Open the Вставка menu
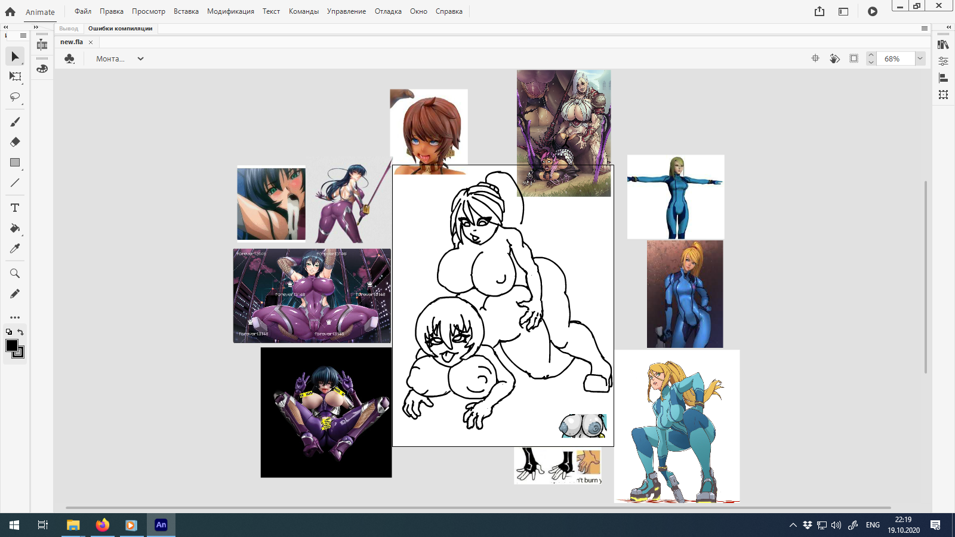955x537 pixels. click(x=186, y=11)
